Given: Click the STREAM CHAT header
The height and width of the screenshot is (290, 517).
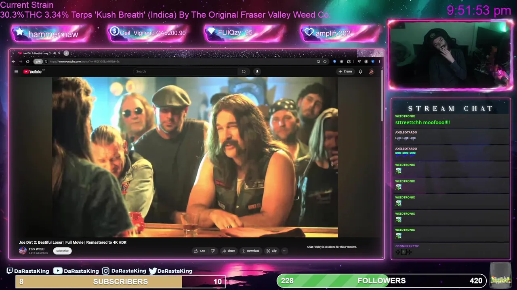Looking at the screenshot, I should point(450,109).
